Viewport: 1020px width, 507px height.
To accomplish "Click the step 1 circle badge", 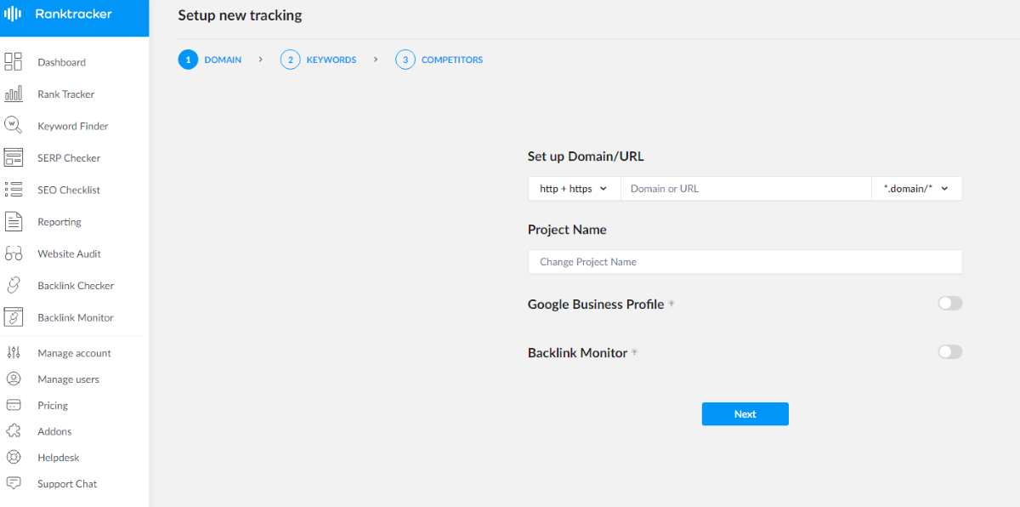I will pyautogui.click(x=188, y=60).
